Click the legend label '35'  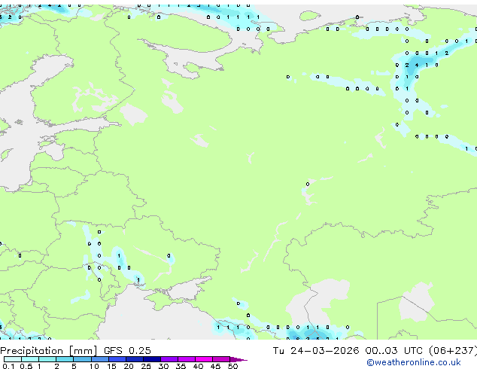(181, 366)
